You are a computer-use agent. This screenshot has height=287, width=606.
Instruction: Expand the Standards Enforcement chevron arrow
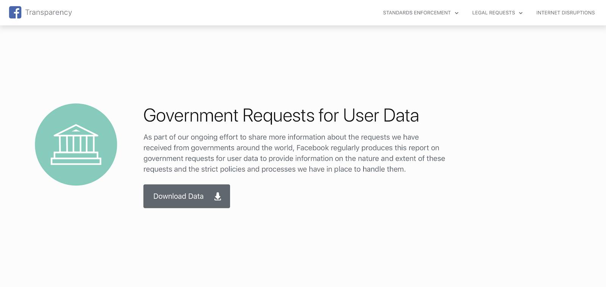(x=457, y=13)
